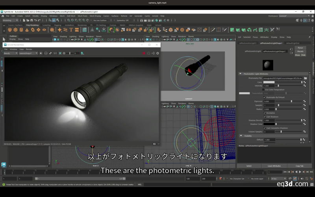Click the SVG tool shelf icon
The image size is (315, 197).
pyautogui.click(x=77, y=30)
